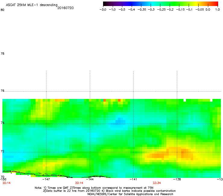
Task: Click the title "ASCAT 25KM MLE-1 descending"
Action: [32, 5]
